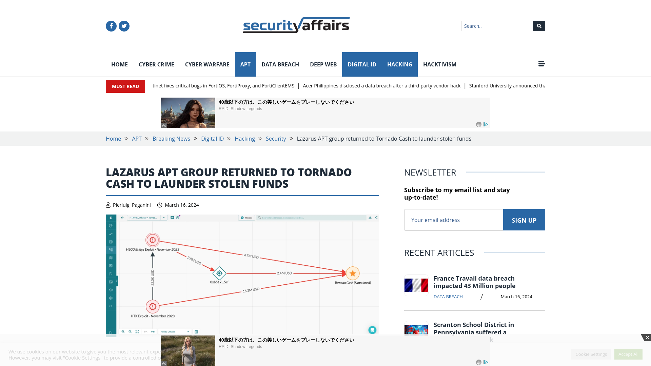Select the HACKING tab in navigation
Image resolution: width=651 pixels, height=366 pixels.
400,64
